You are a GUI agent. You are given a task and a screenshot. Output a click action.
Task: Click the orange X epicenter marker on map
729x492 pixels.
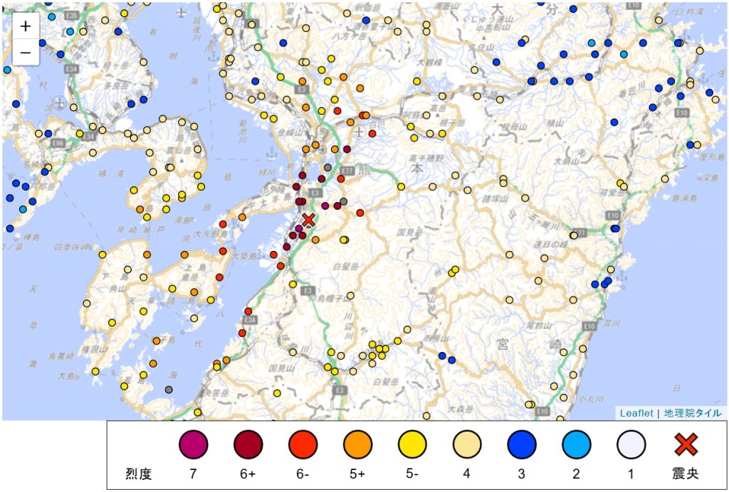[309, 220]
